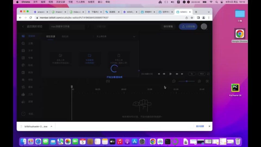Click the timeline zoom slider handle

(x=187, y=81)
